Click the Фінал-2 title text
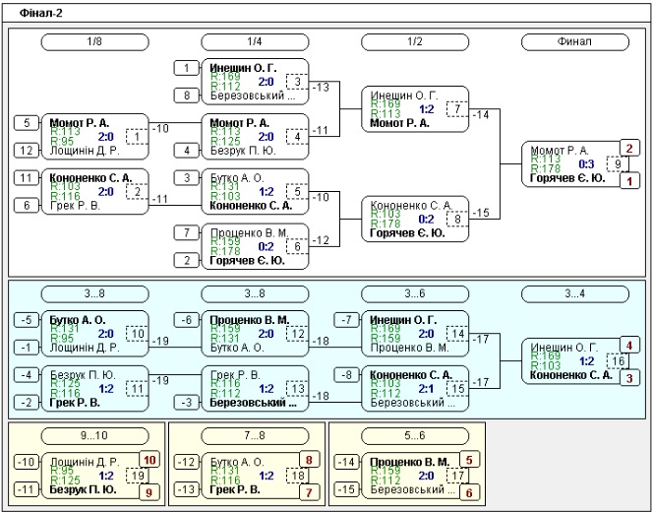The height and width of the screenshot is (513, 653). (41, 14)
